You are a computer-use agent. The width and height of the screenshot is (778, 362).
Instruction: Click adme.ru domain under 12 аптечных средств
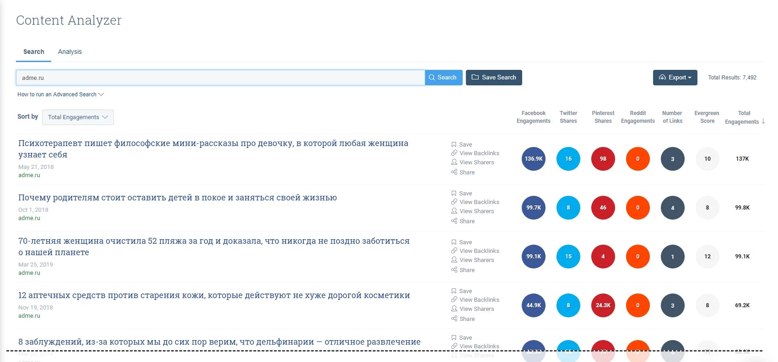tap(29, 316)
